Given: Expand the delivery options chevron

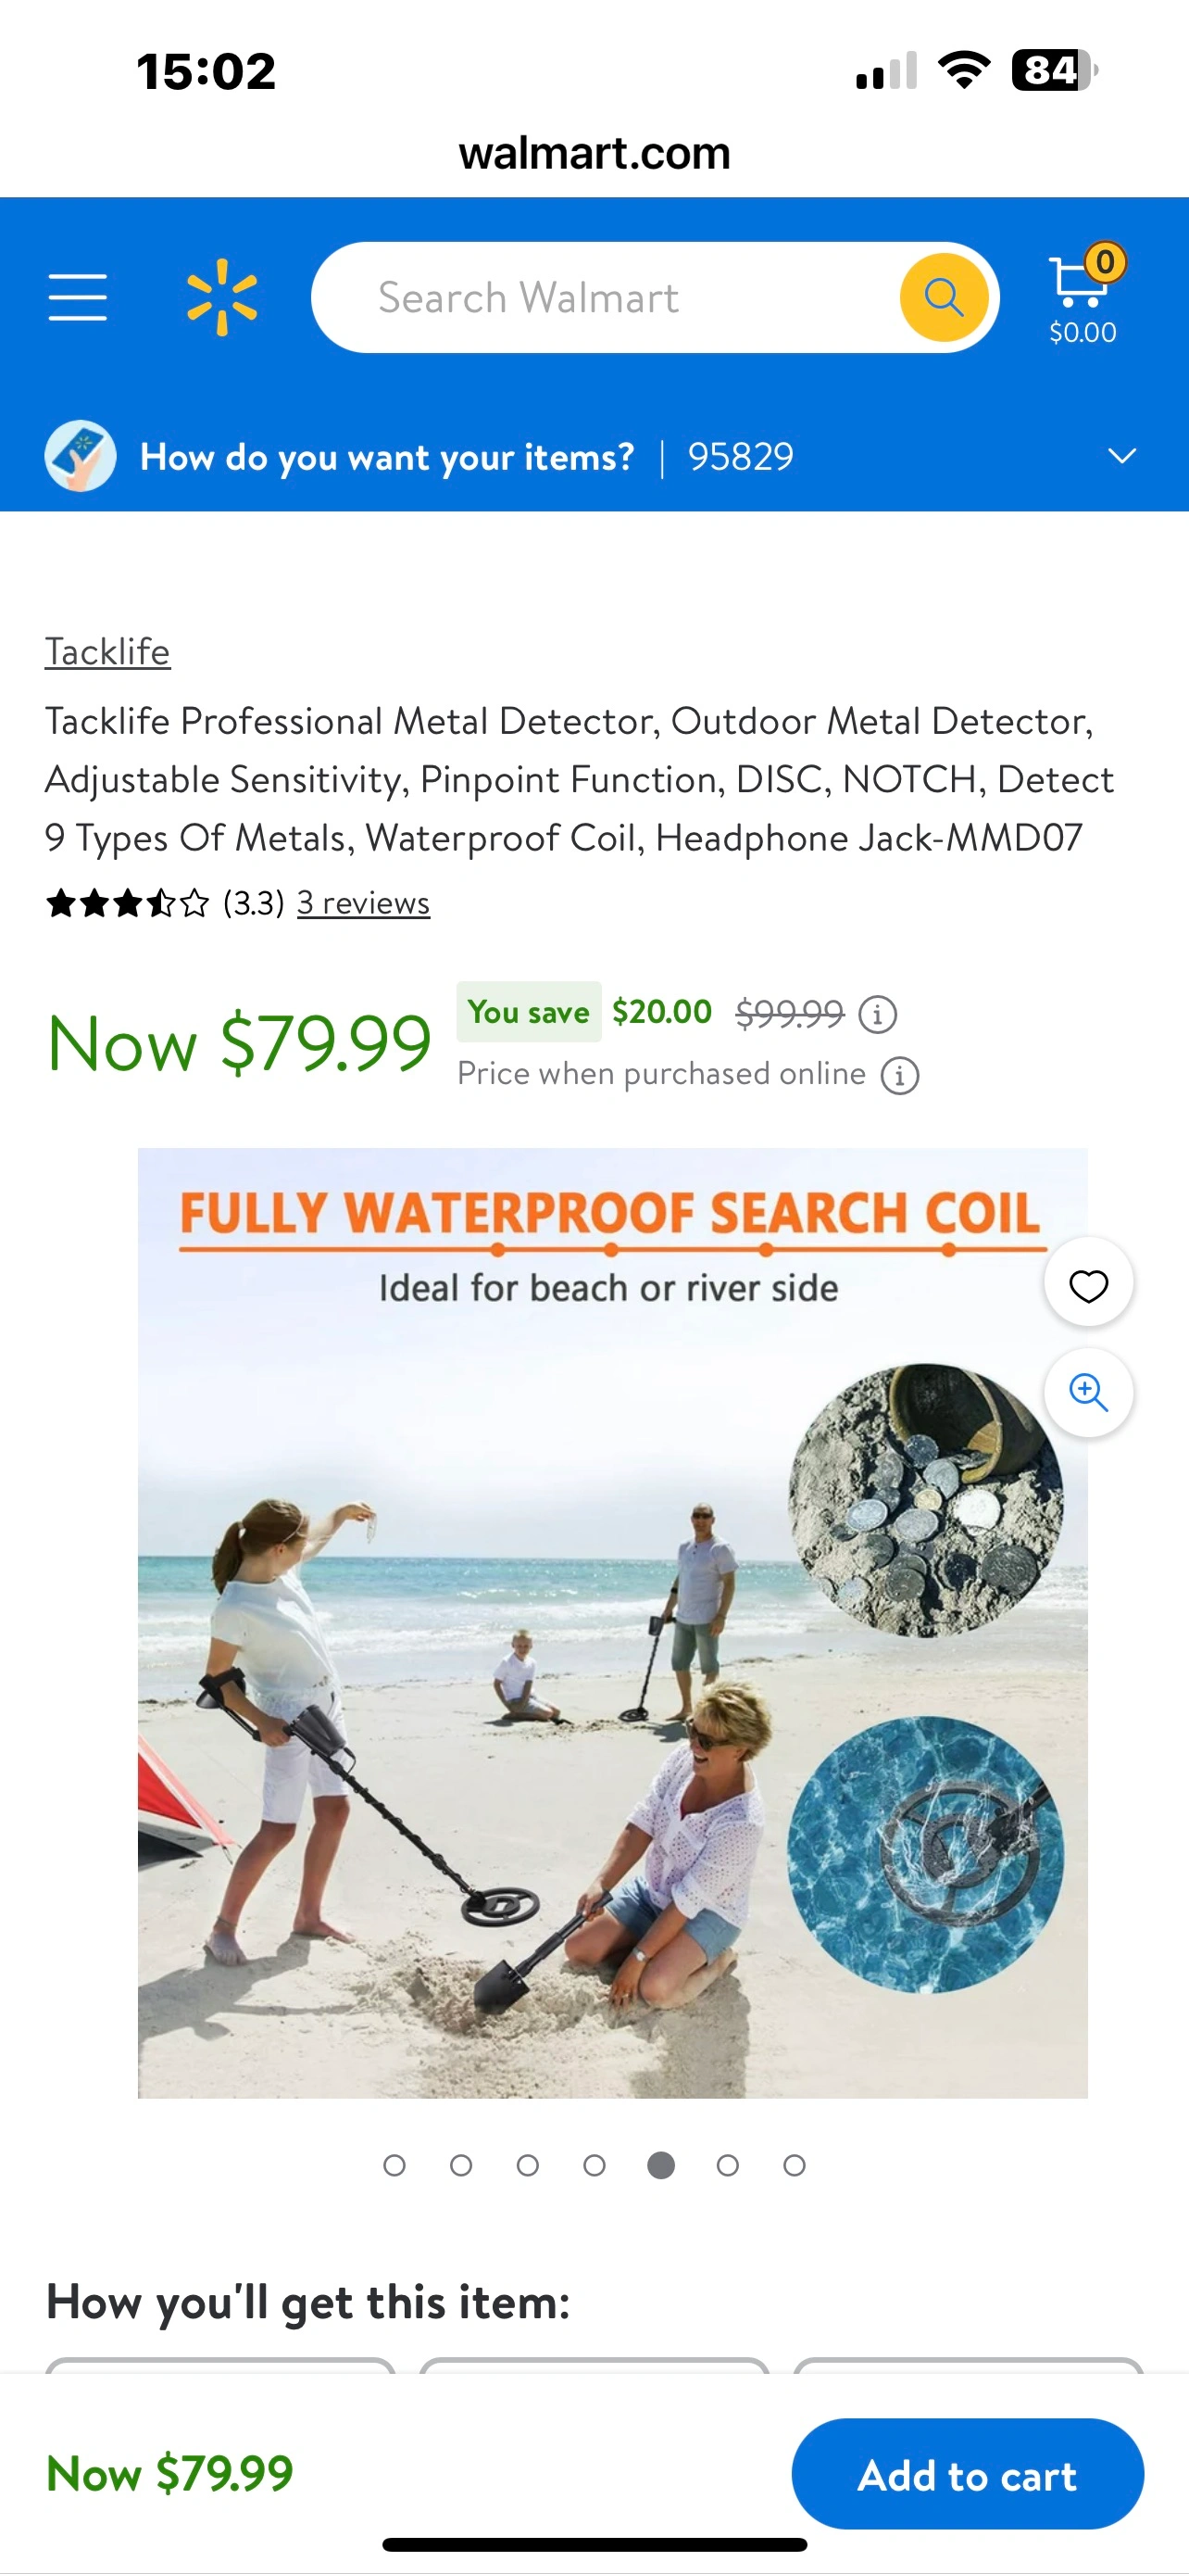Looking at the screenshot, I should pos(1122,457).
